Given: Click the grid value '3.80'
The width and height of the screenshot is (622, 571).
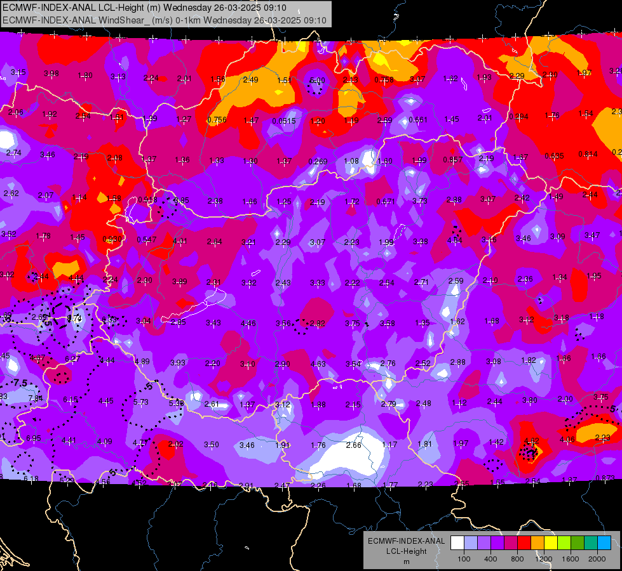Looking at the screenshot, I should (530, 400).
